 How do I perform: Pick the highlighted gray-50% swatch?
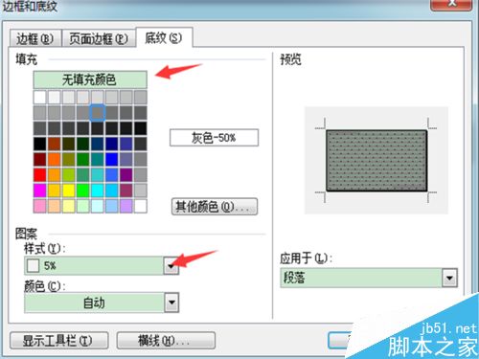(97, 113)
